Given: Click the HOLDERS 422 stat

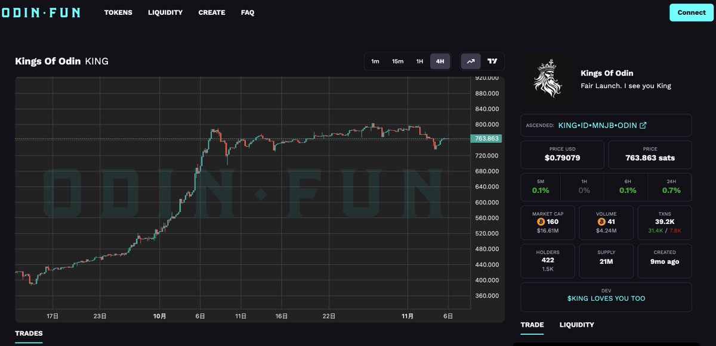Looking at the screenshot, I should click(548, 261).
